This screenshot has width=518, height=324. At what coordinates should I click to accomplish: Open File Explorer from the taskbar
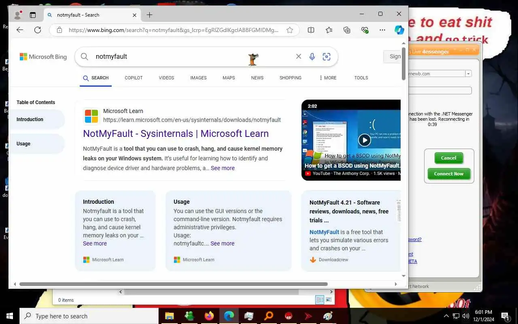pos(169,316)
